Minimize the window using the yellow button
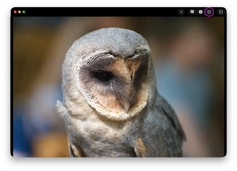Screen dimensions: 237x171 (19, 12)
